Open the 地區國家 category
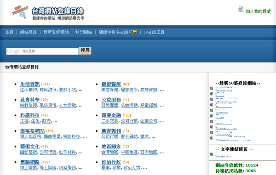Image resolution: width=276 pixels, height=175 pixels. [x=111, y=147]
